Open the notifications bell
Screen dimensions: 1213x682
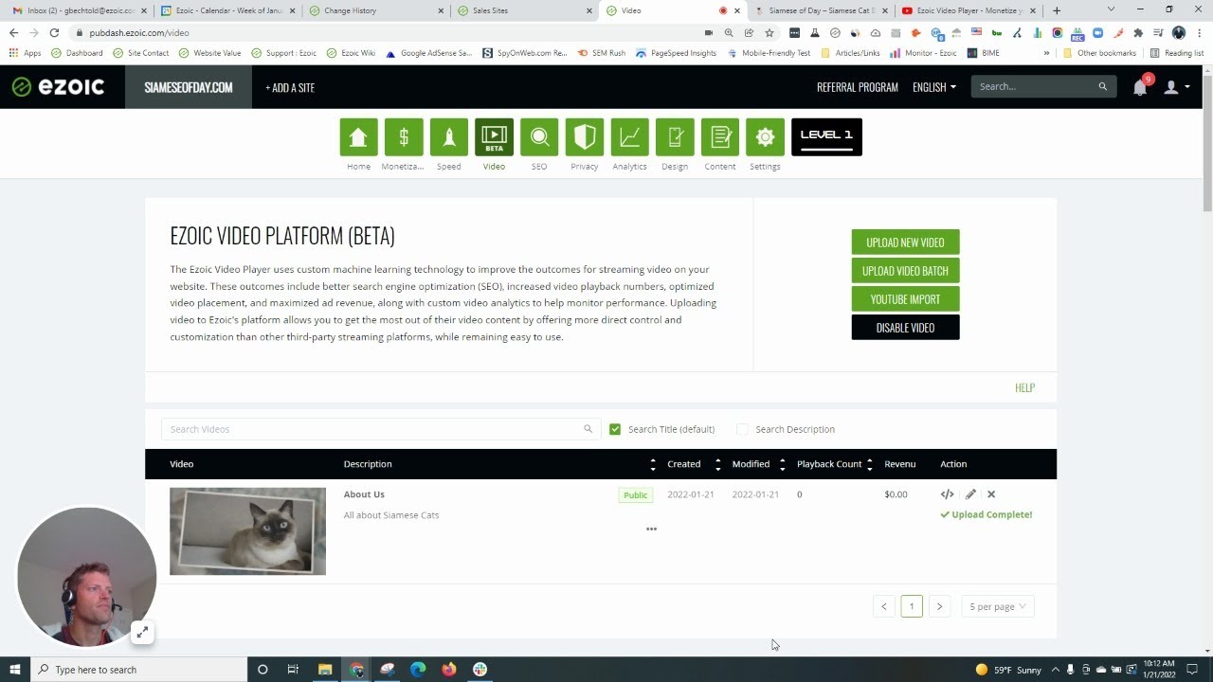[1140, 87]
